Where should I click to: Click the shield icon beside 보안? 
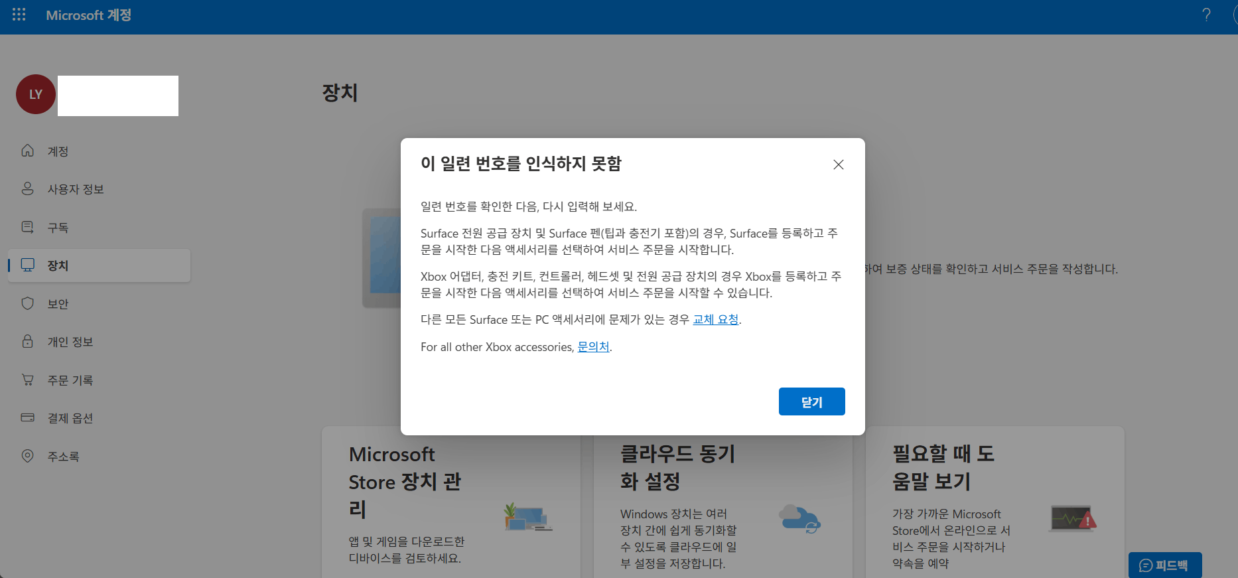(x=27, y=303)
